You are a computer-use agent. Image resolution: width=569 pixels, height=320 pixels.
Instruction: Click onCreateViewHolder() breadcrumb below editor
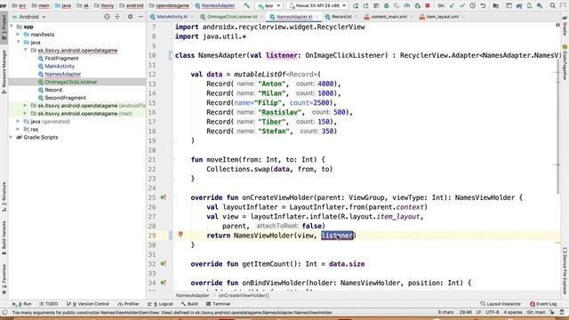coord(244,295)
